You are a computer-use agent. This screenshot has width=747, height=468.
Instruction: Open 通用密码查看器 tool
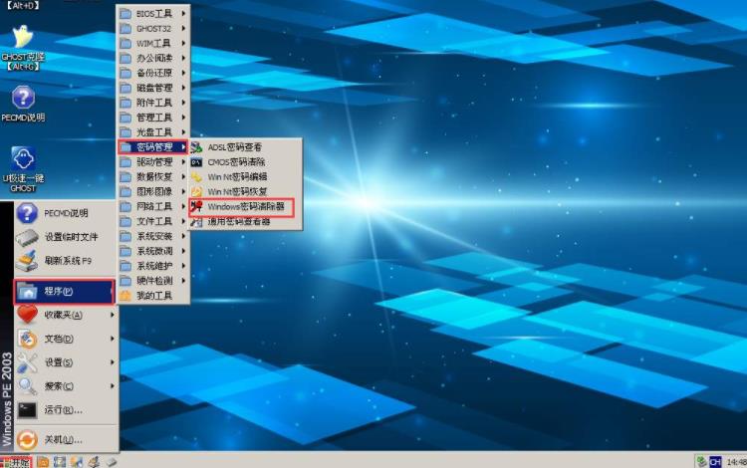[245, 221]
